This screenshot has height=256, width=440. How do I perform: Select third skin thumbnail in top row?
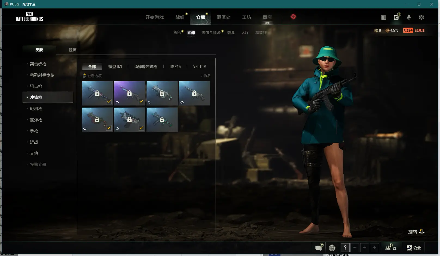click(162, 93)
